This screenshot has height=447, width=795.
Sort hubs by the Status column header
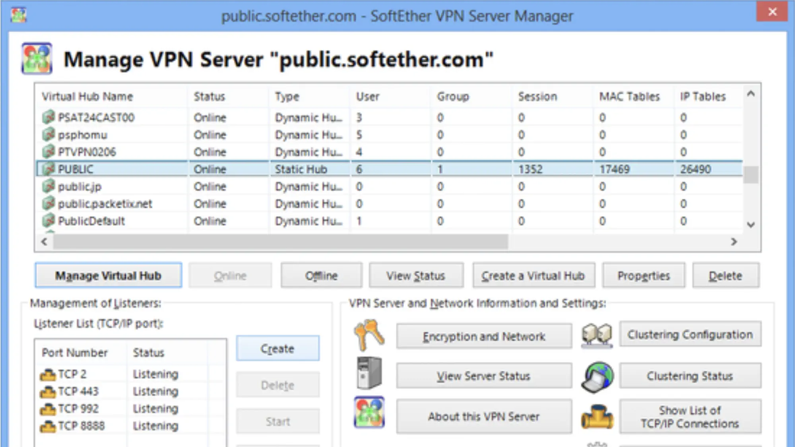tap(209, 96)
